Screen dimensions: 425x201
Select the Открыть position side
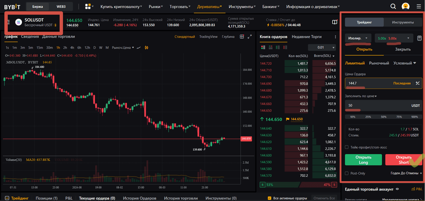pyautogui.click(x=364, y=49)
